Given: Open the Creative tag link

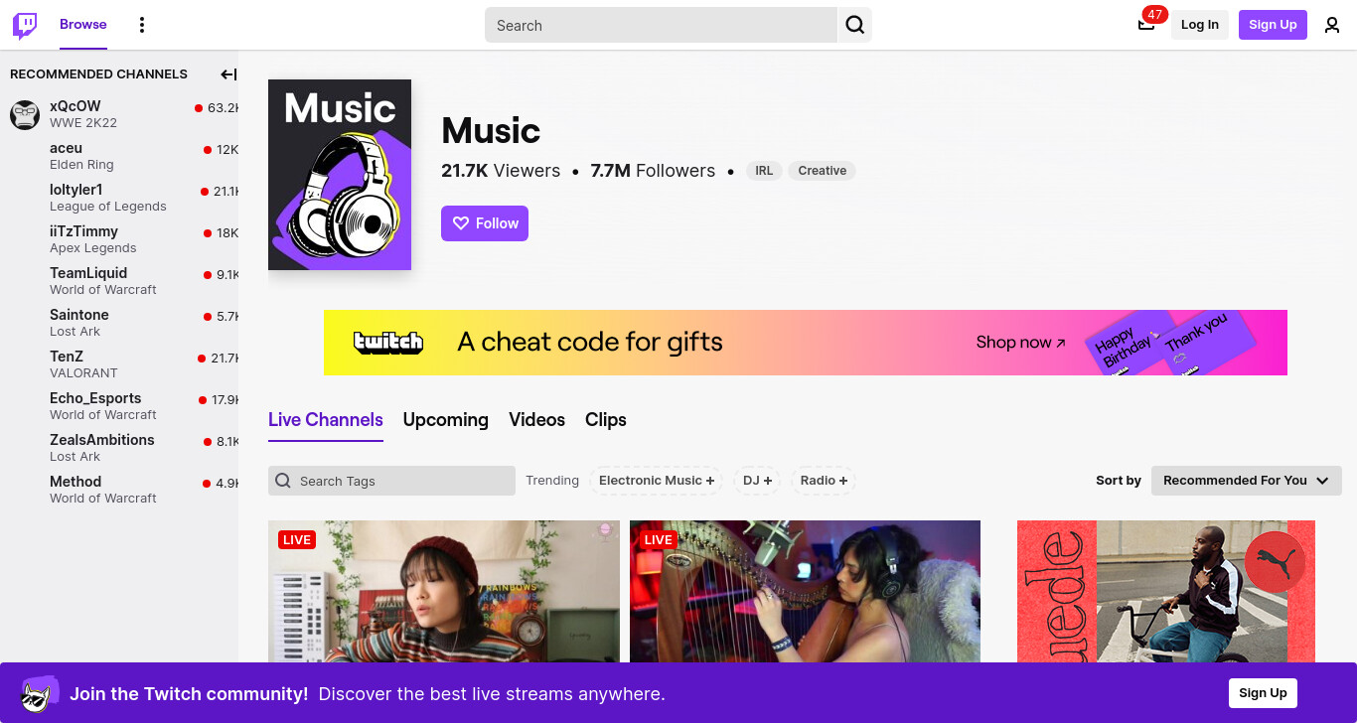Looking at the screenshot, I should tap(823, 171).
